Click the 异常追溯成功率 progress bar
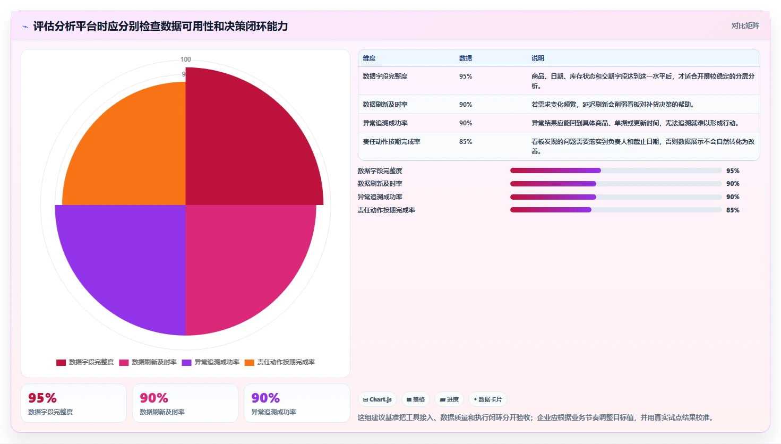The image size is (781, 444). [x=616, y=197]
